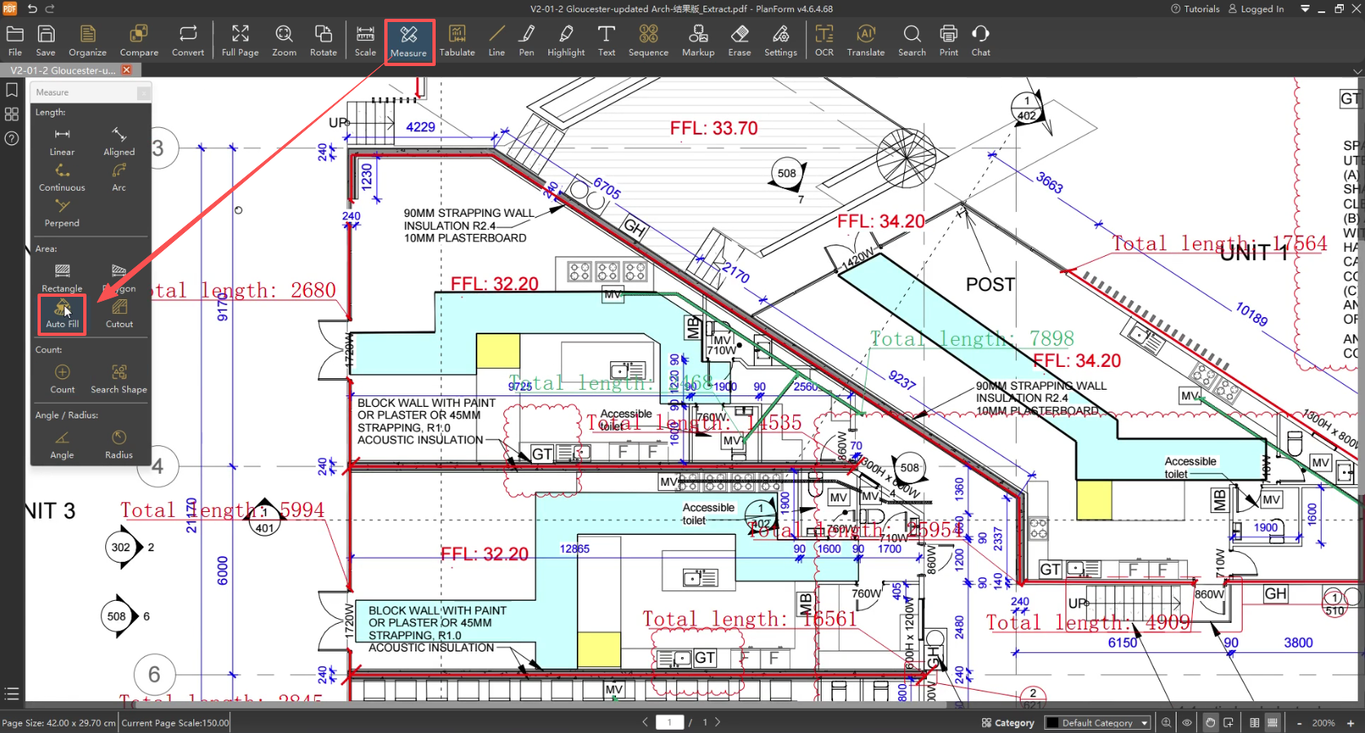Enable the hand pan mode
Image resolution: width=1365 pixels, height=733 pixels.
point(1210,722)
